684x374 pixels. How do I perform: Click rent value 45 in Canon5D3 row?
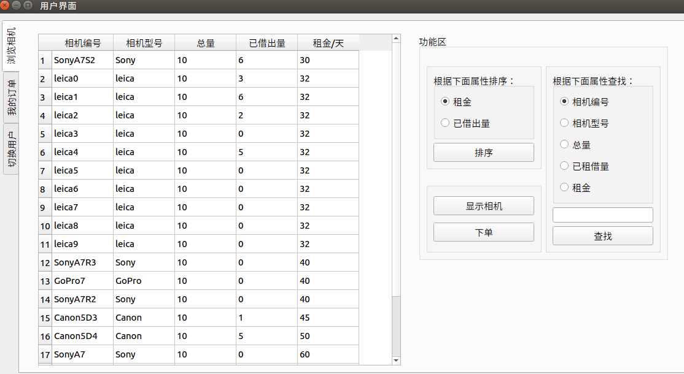coord(328,318)
